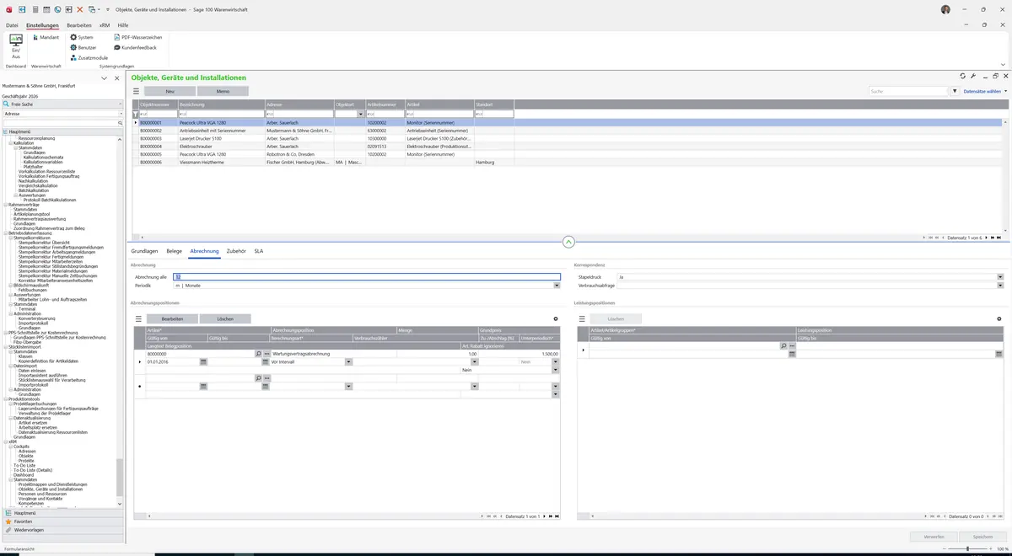Collapse the navigation panel chevron
The image size is (1012, 556).
coord(104,78)
